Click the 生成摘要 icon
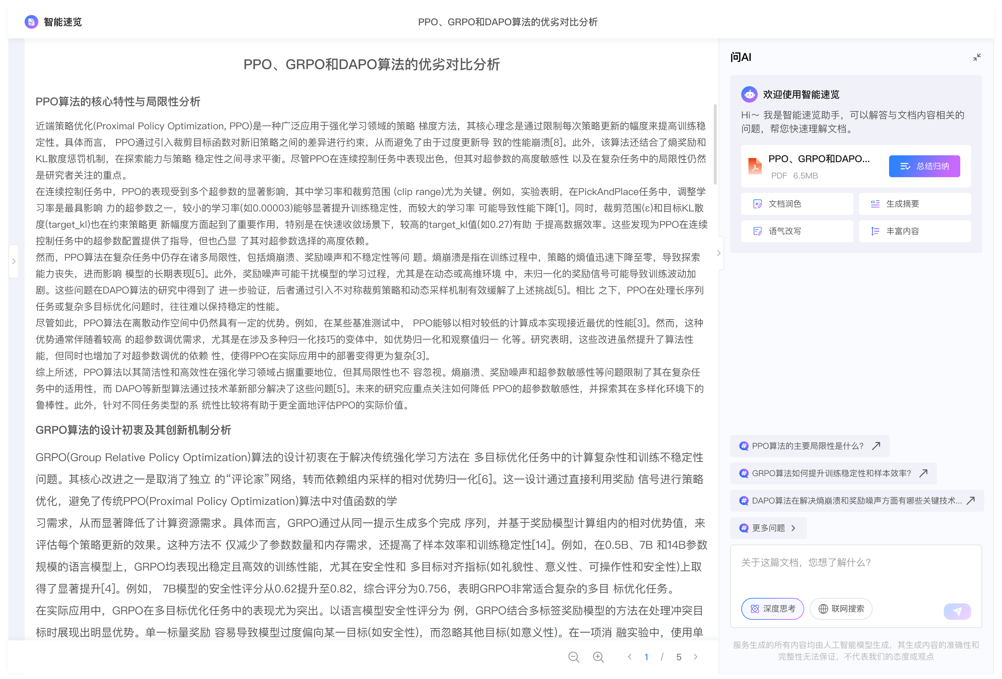The width and height of the screenshot is (1002, 679). coord(875,204)
